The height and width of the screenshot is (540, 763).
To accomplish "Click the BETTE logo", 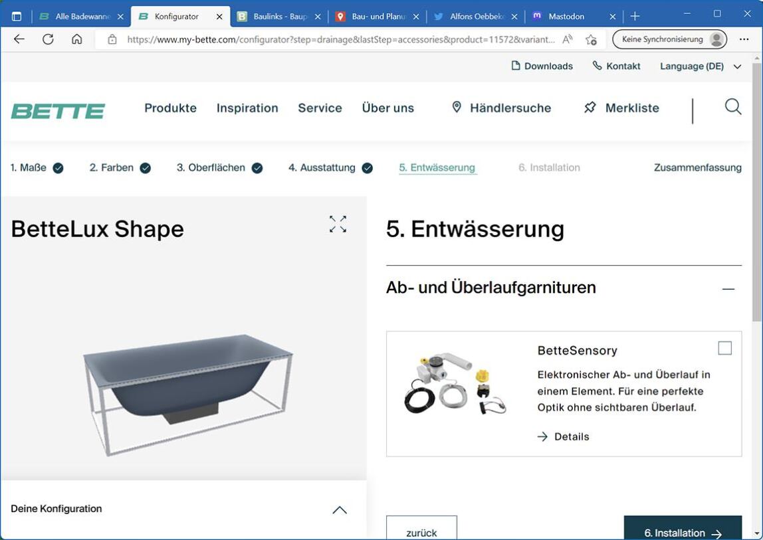I will (58, 111).
